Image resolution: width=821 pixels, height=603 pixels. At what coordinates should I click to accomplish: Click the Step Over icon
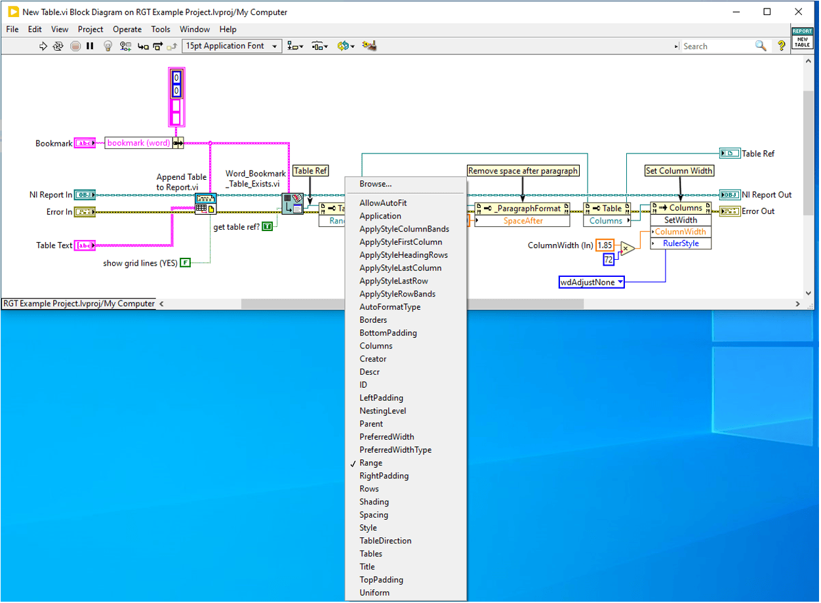[158, 46]
